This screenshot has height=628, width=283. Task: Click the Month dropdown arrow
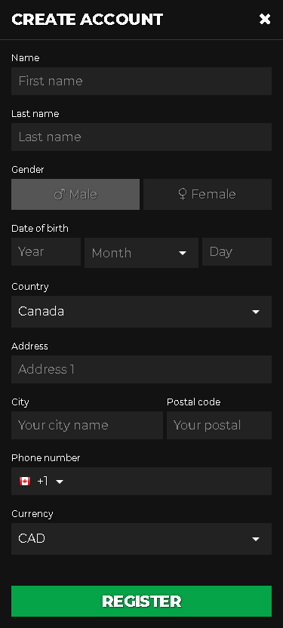[x=183, y=253]
